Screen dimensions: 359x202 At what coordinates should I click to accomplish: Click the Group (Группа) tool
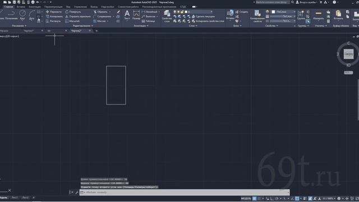tap(301, 15)
